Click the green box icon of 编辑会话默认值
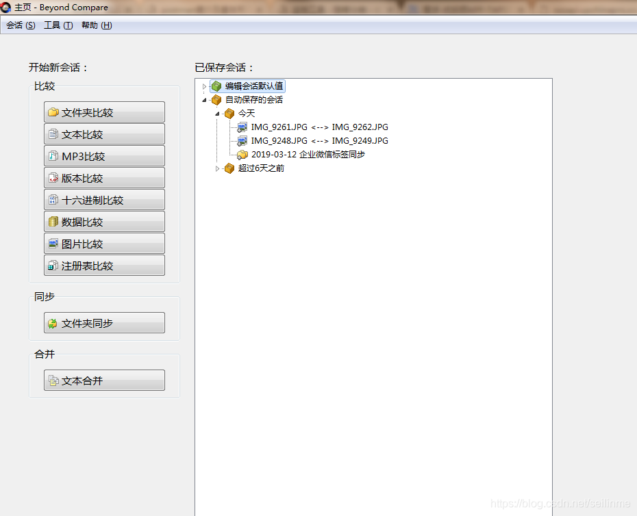The image size is (637, 516). tap(216, 86)
